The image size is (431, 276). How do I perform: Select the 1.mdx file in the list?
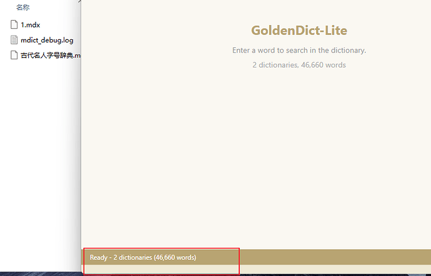click(30, 25)
